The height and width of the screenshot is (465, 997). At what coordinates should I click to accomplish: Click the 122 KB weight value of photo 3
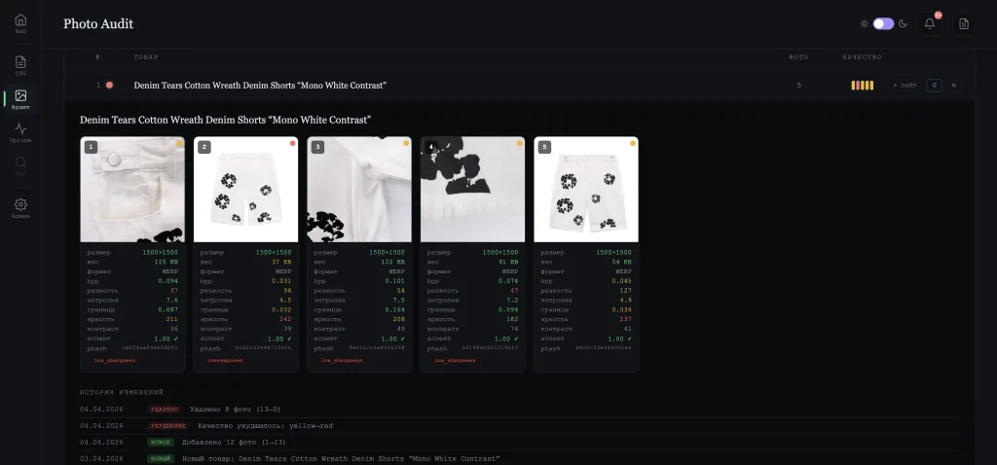pos(393,262)
